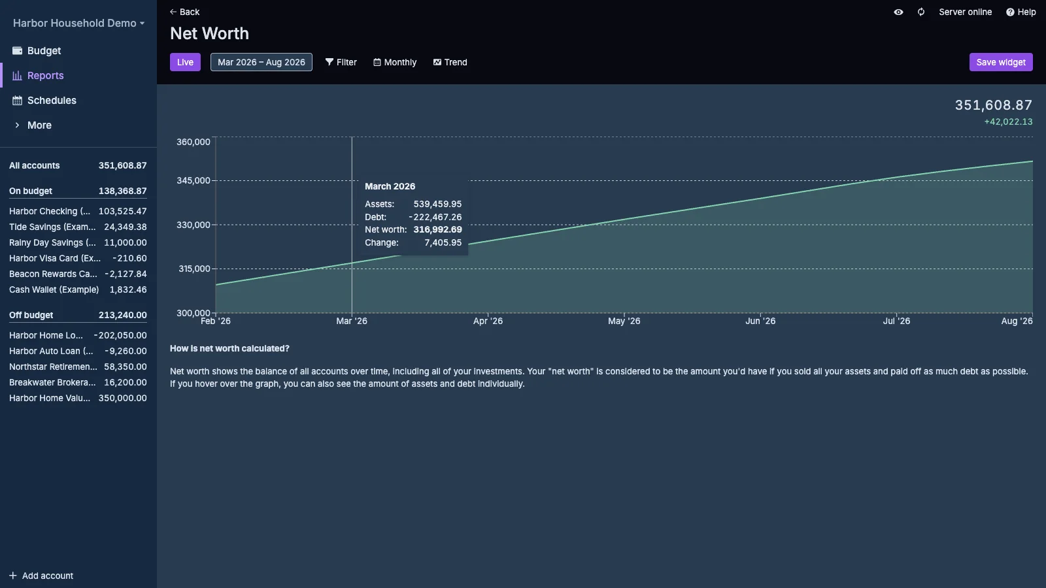Open Harbor Home Loan account

point(78,335)
